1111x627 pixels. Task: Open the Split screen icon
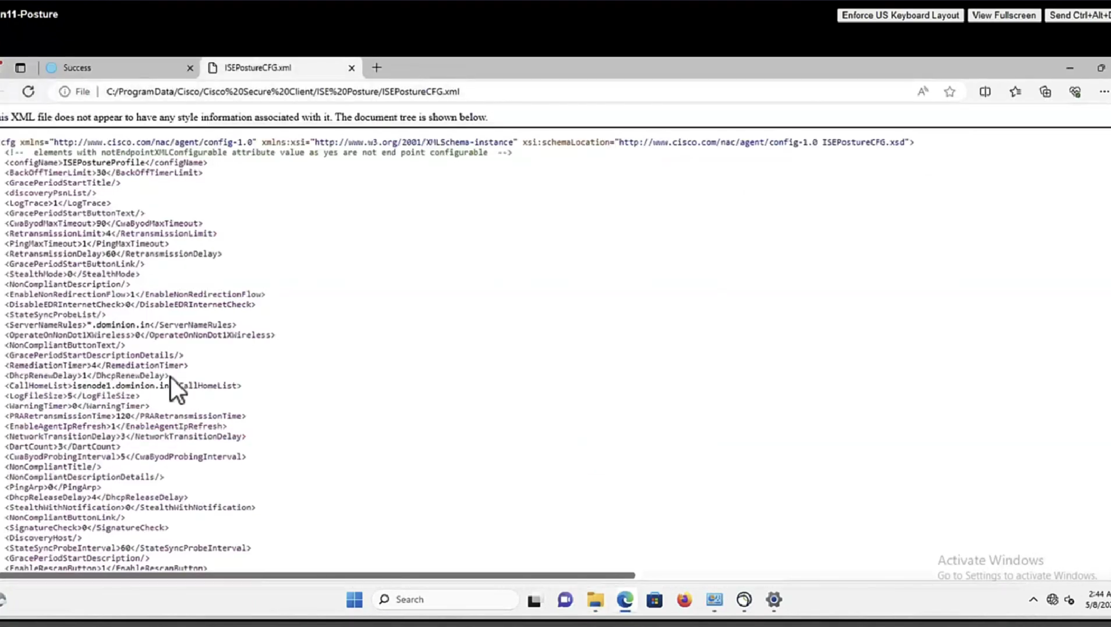(985, 92)
